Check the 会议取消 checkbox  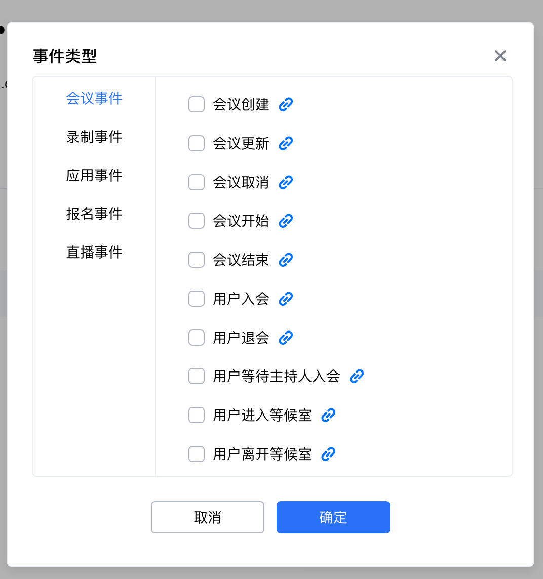(x=197, y=182)
